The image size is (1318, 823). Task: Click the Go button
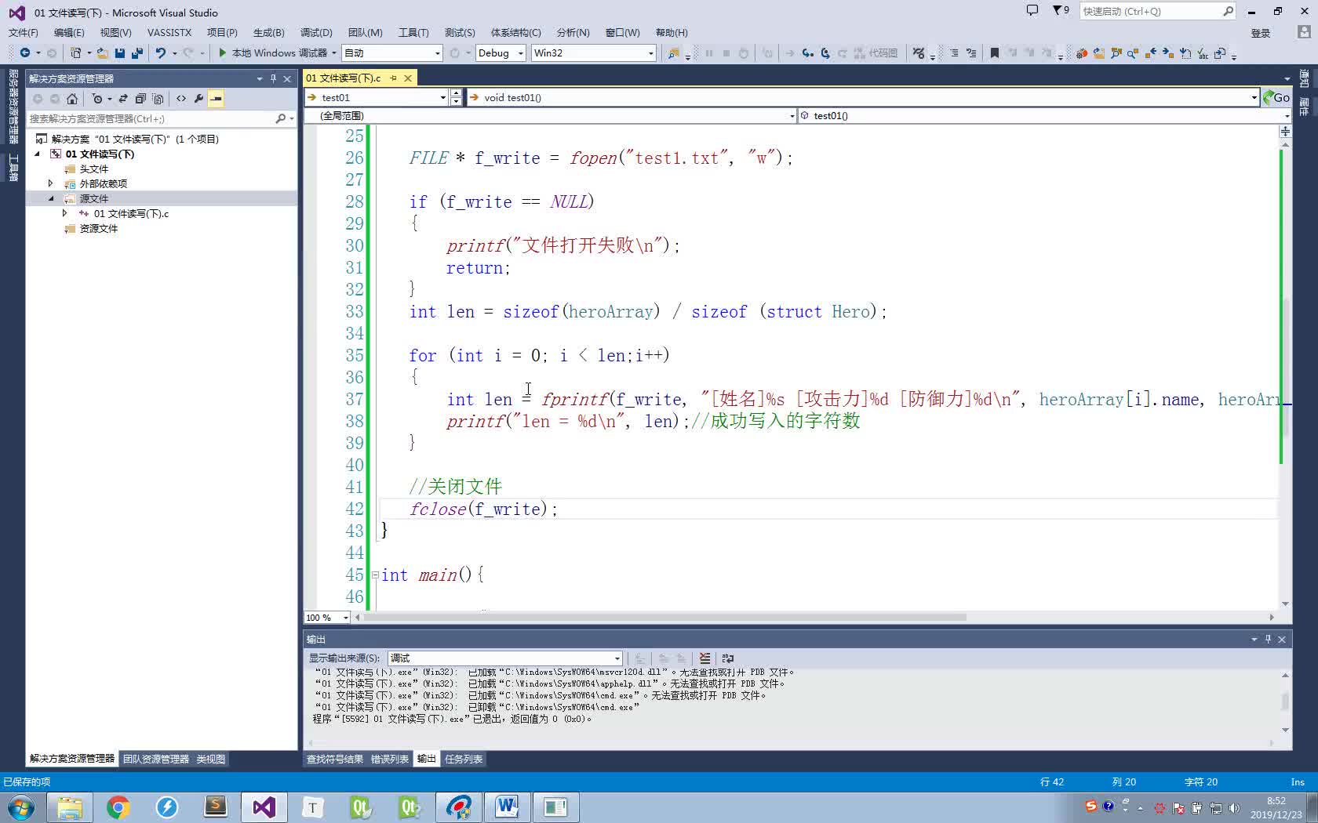1276,97
